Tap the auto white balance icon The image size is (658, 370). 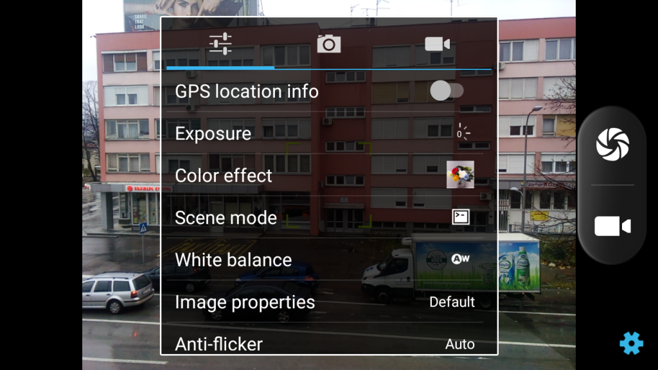460,259
